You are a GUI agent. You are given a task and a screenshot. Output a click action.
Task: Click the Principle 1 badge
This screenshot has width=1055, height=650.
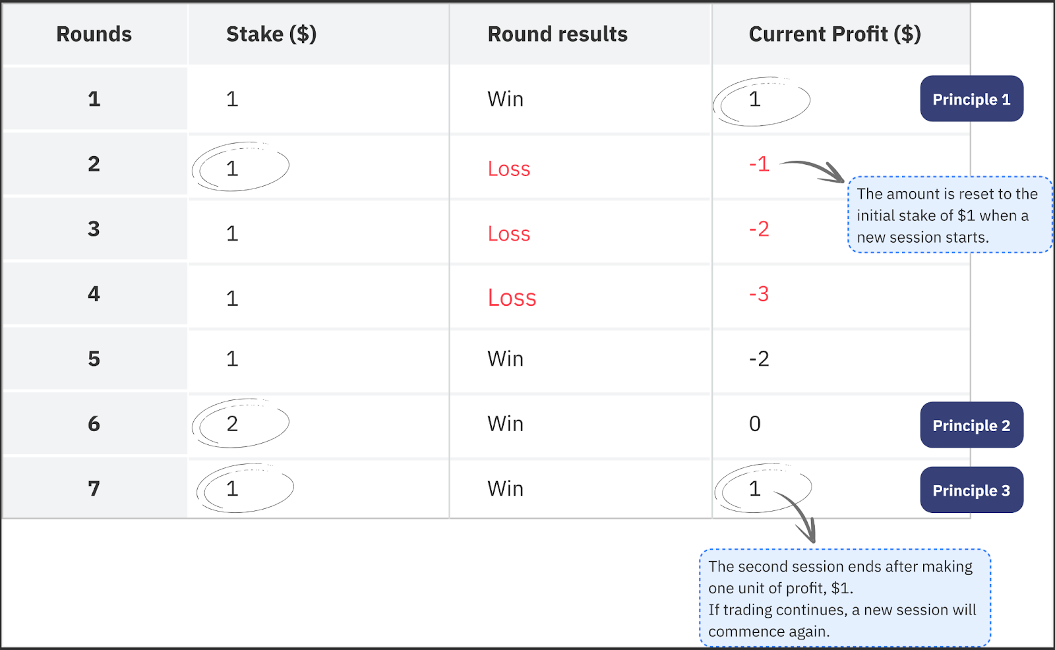[x=971, y=99]
